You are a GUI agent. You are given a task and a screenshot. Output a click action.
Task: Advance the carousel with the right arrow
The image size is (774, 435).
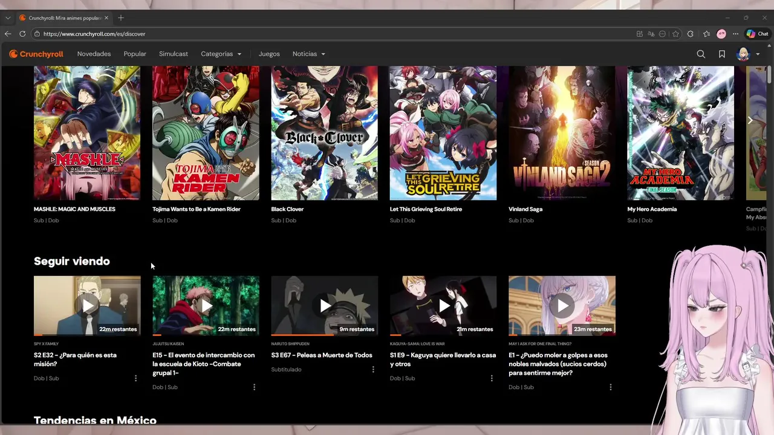pyautogui.click(x=750, y=120)
